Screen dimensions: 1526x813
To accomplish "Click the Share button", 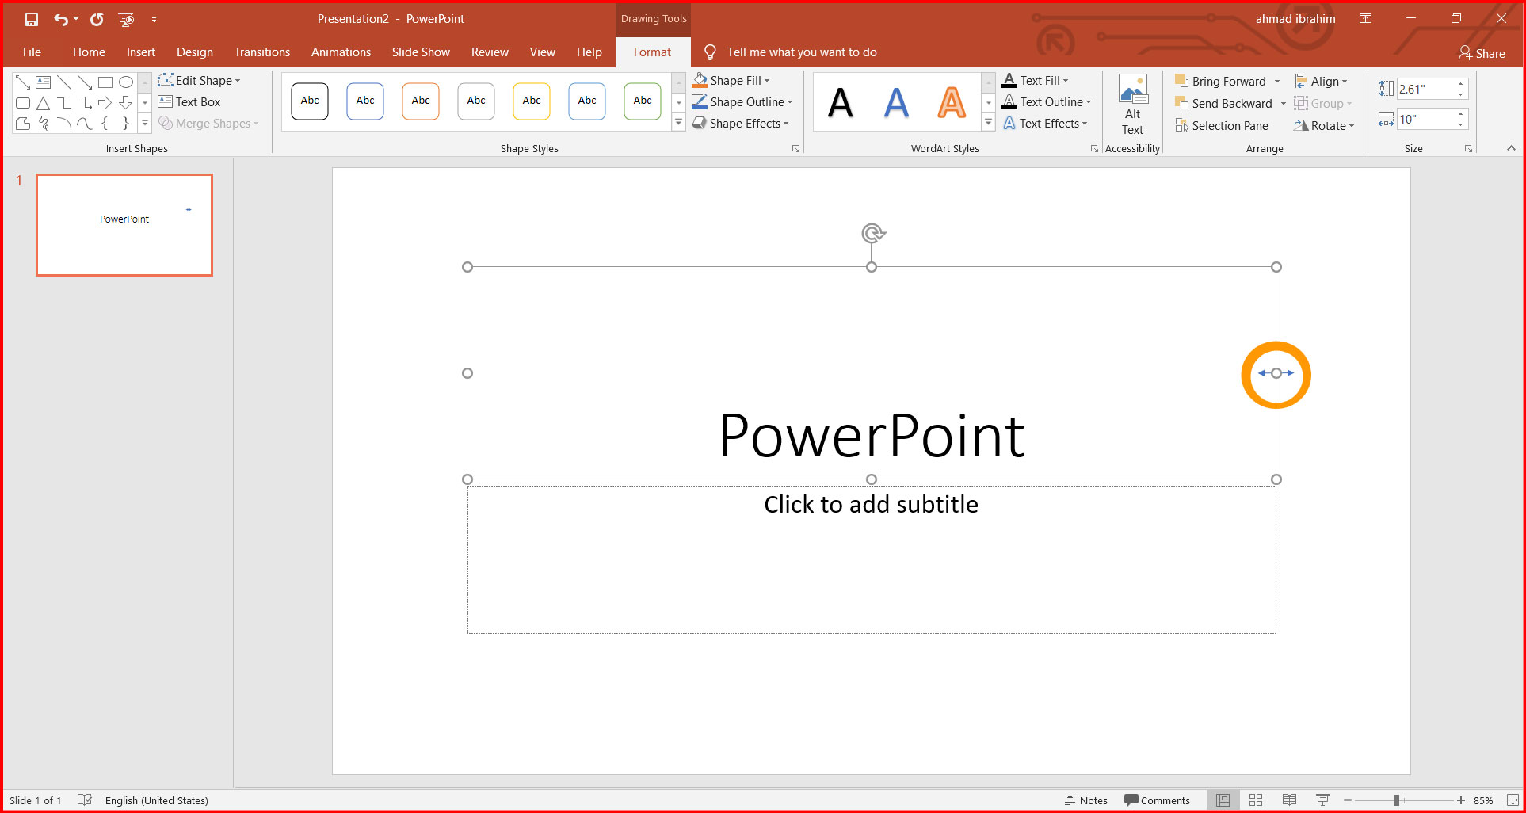I will tap(1482, 53).
